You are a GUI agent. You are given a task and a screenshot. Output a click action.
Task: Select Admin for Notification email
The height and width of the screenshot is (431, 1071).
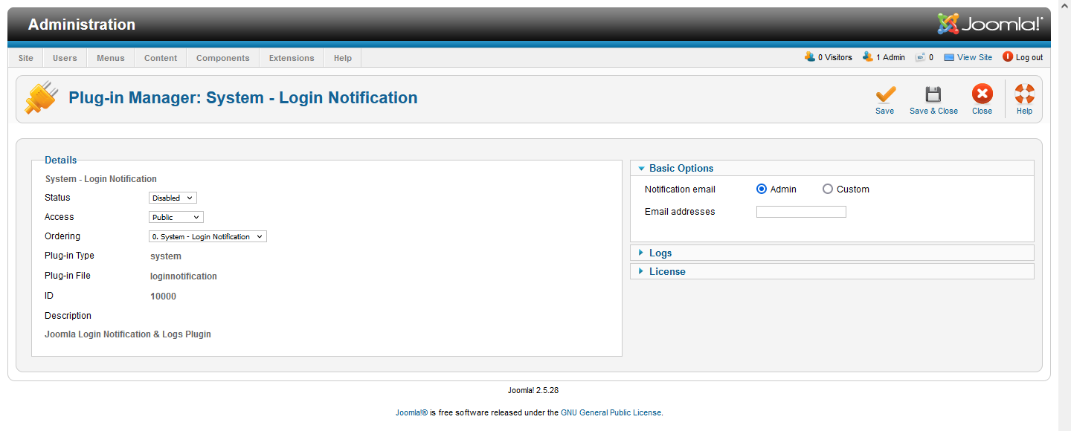[x=762, y=189]
